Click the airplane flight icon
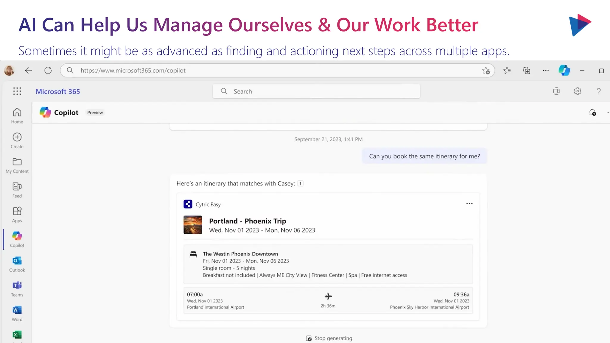This screenshot has width=610, height=343. coord(328,296)
